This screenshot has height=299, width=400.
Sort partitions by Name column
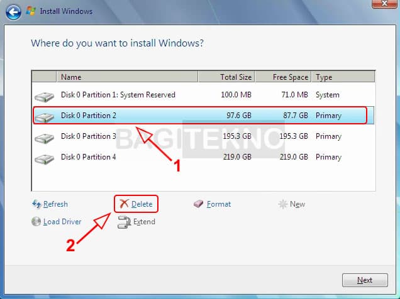point(127,77)
